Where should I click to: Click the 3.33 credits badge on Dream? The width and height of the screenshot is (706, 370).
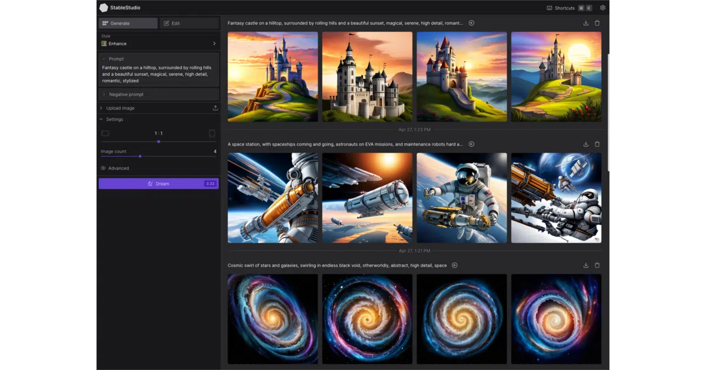210,184
